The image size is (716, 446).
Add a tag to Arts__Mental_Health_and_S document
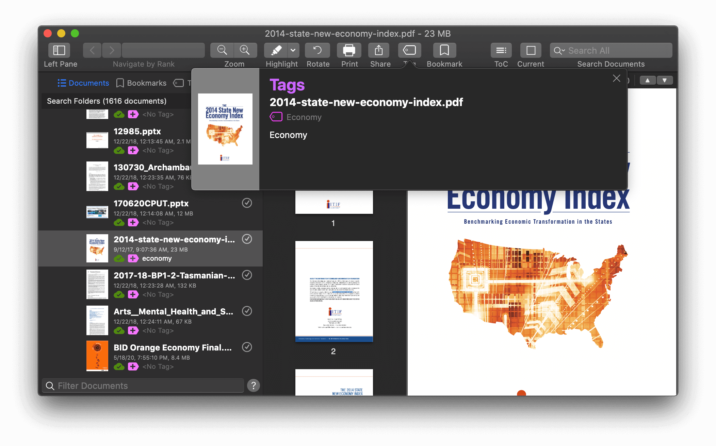click(x=133, y=330)
